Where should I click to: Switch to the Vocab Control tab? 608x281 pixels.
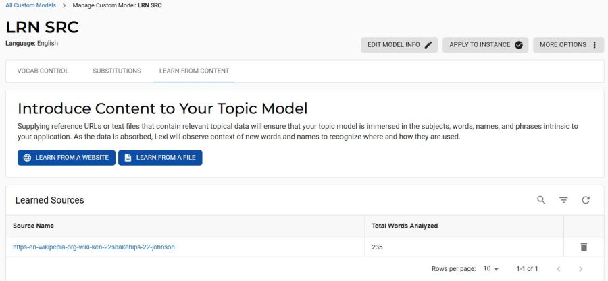[x=43, y=71]
